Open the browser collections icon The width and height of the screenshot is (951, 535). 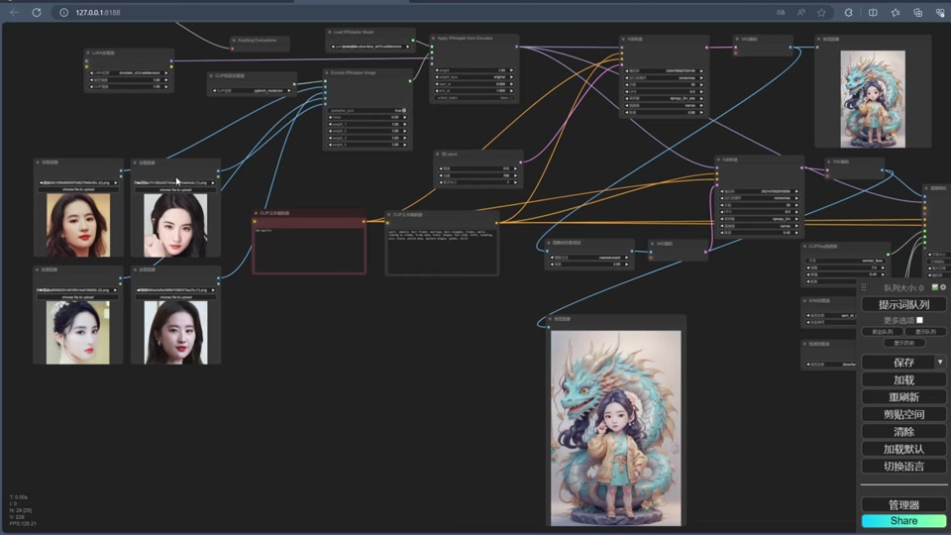click(918, 13)
